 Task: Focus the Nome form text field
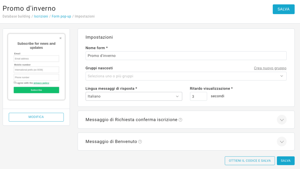click(186, 56)
